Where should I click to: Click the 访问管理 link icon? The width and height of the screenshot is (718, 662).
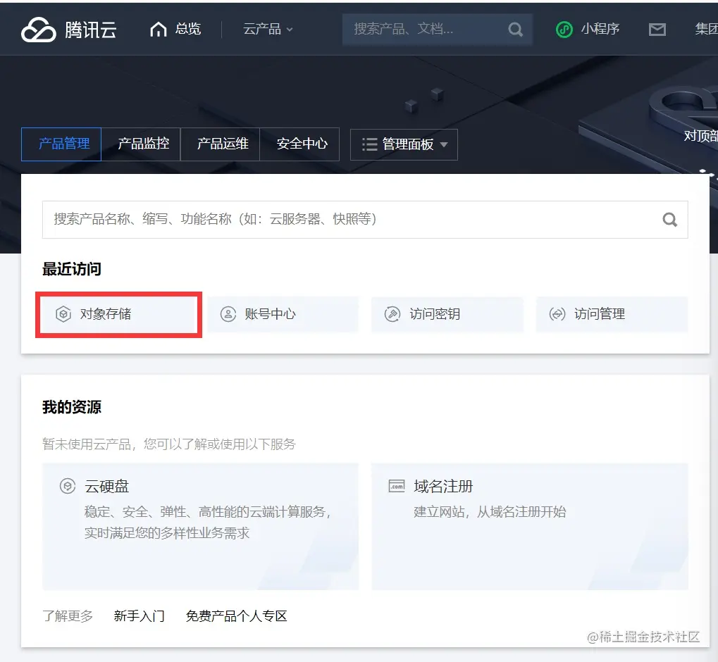tap(557, 314)
